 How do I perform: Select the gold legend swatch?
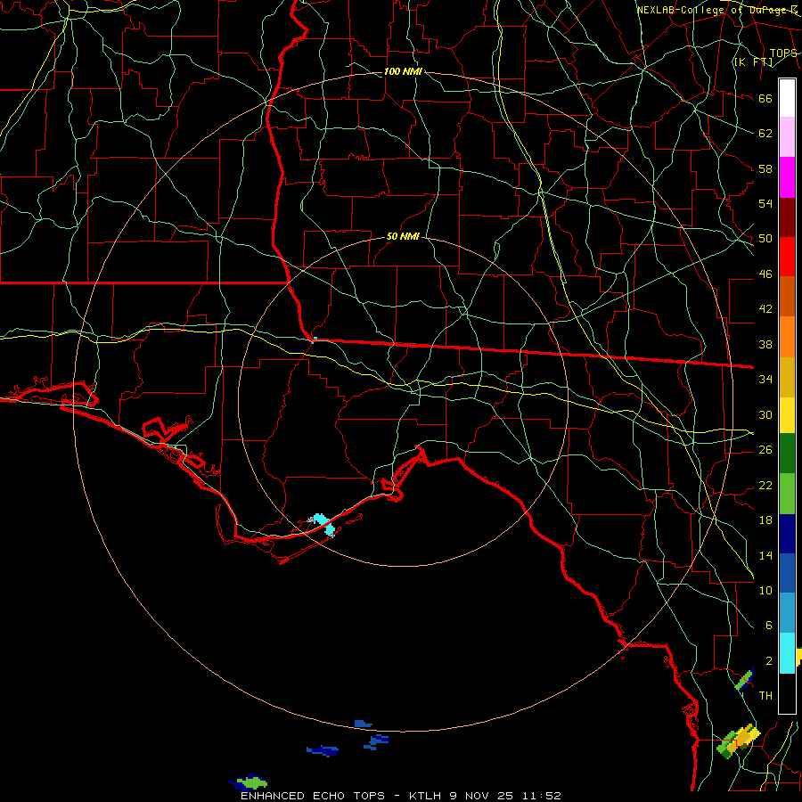(787, 377)
